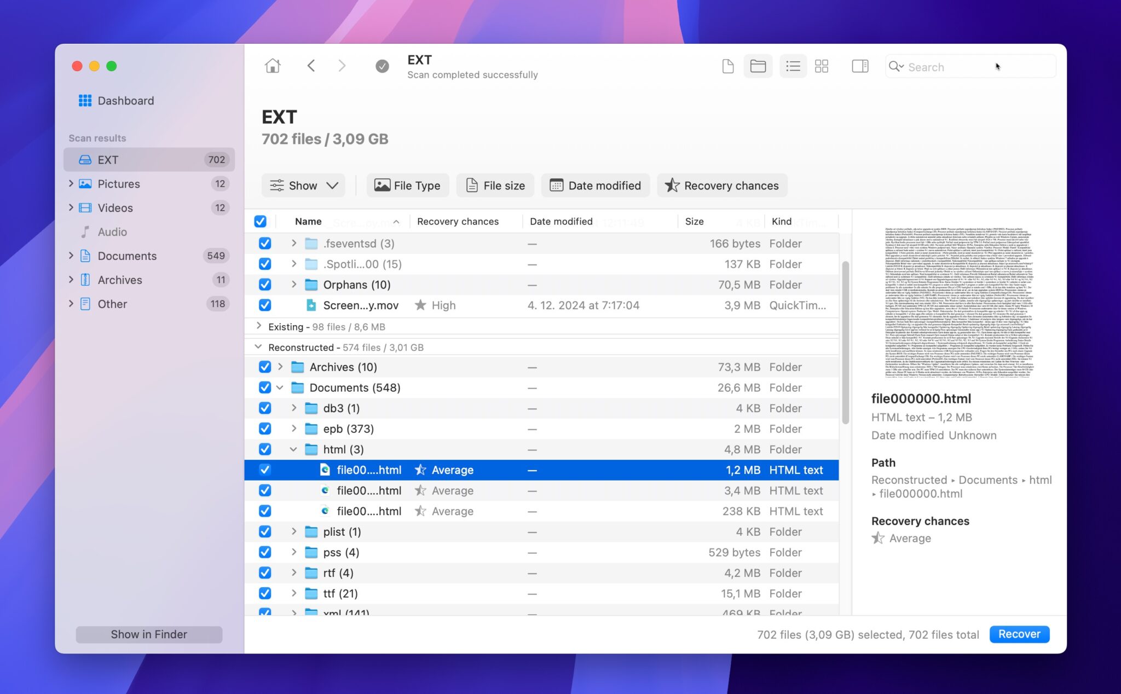Click Show in Finder
1121x694 pixels.
click(x=148, y=634)
